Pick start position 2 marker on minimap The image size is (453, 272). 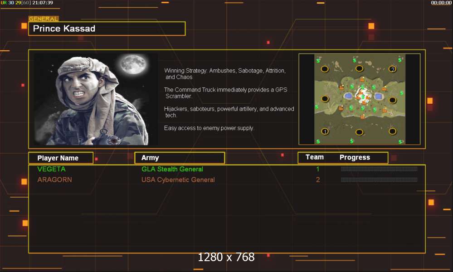[392, 69]
